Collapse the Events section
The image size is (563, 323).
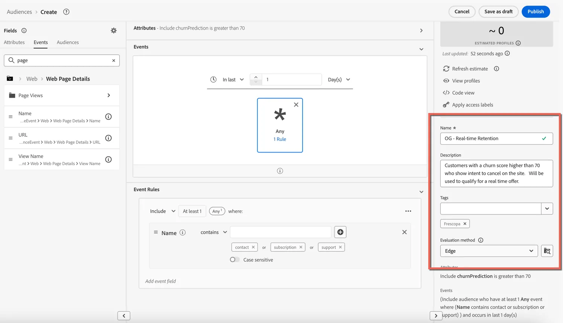click(x=421, y=49)
